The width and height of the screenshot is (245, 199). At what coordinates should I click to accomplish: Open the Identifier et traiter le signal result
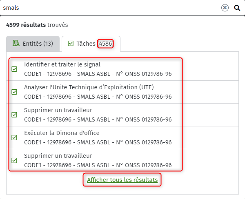122,69
